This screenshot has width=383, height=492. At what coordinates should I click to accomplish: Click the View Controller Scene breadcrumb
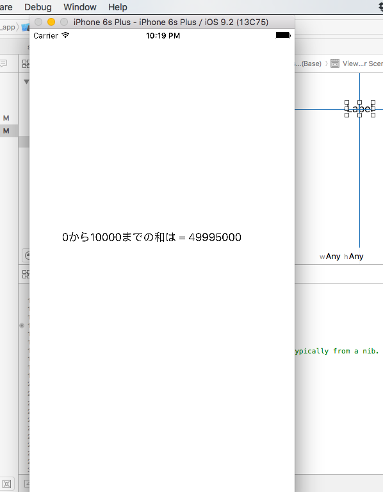[363, 64]
